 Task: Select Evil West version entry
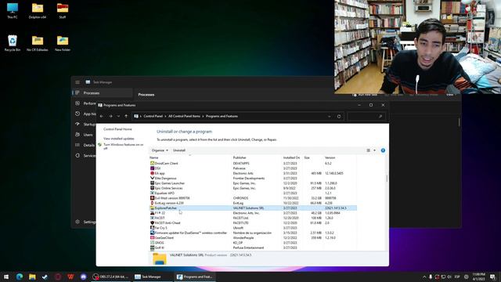[x=253, y=198]
